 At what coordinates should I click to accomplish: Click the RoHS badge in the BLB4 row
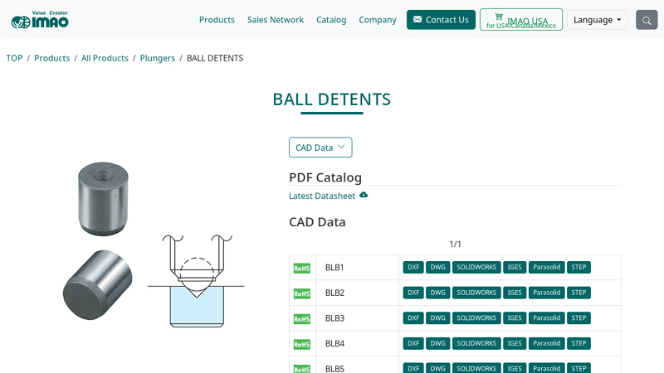(x=302, y=344)
